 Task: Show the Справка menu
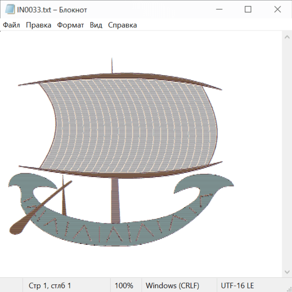pyautogui.click(x=122, y=25)
